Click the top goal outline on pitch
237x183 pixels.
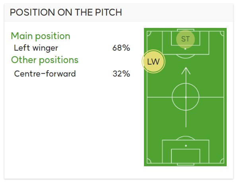(x=186, y=30)
